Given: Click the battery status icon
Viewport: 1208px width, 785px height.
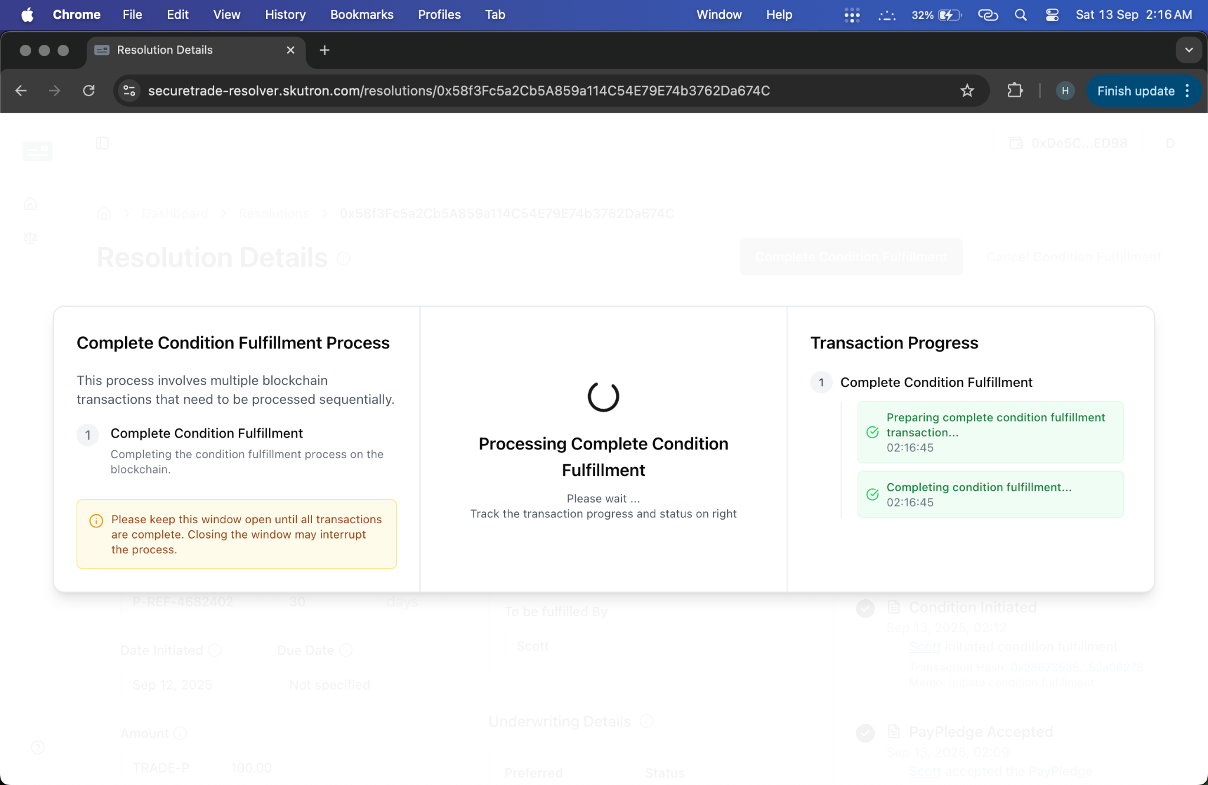Looking at the screenshot, I should click(949, 15).
